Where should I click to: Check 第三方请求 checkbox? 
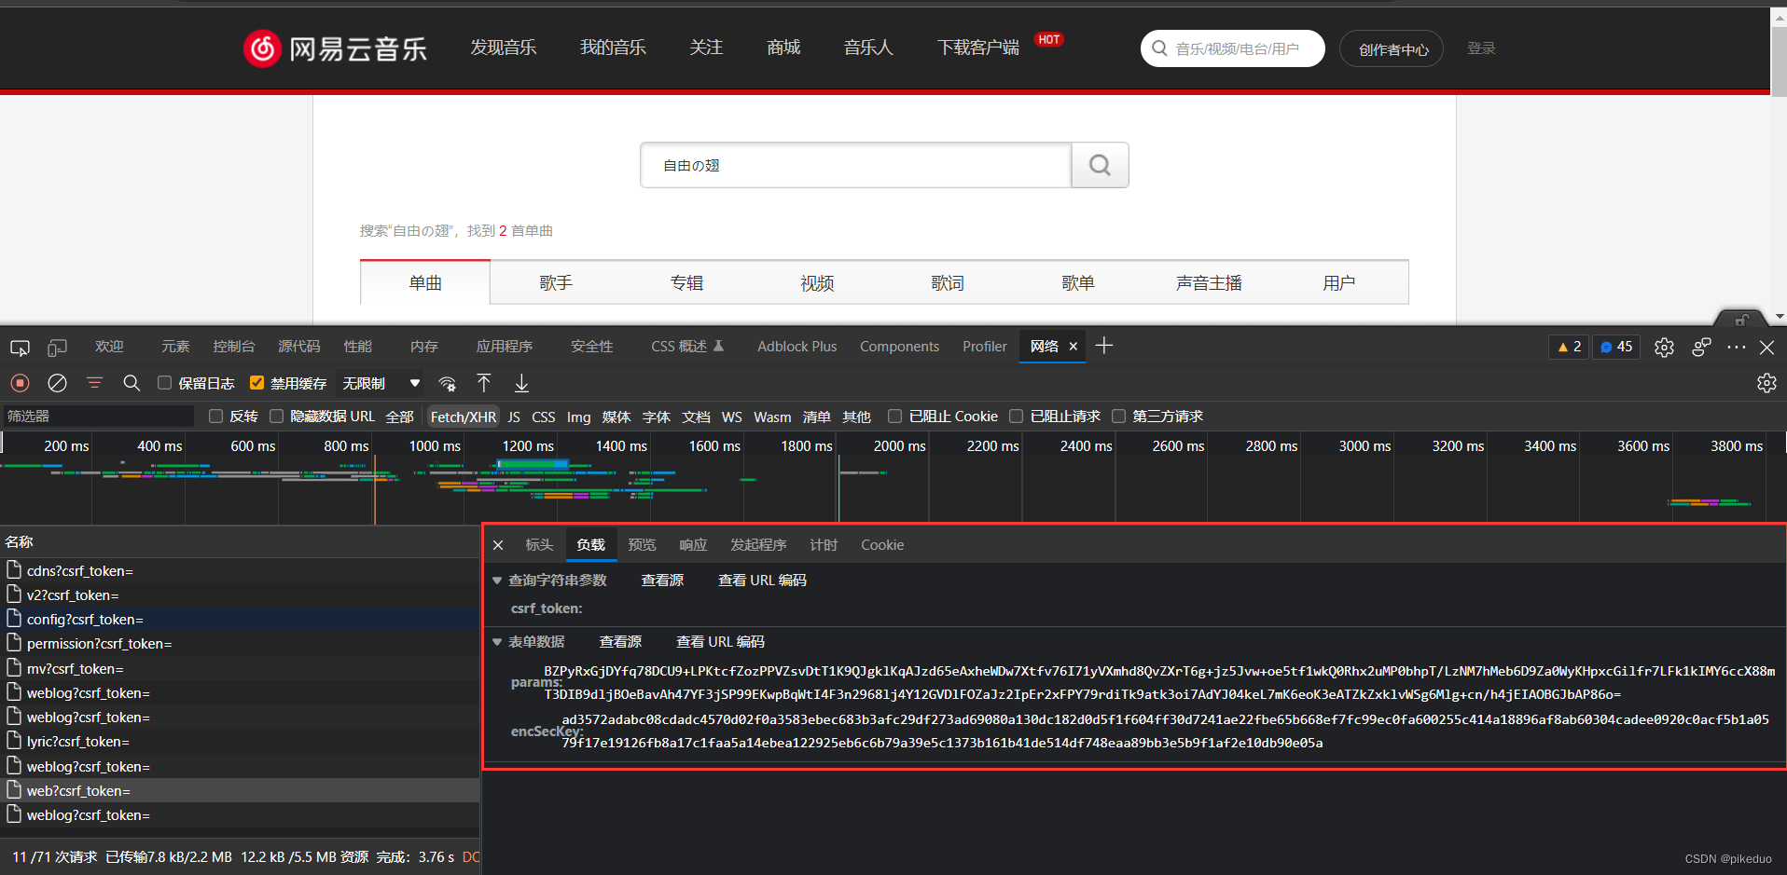(1118, 417)
